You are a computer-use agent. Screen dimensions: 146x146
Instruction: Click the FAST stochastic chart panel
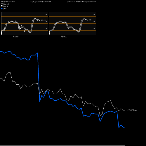pos(25,23)
